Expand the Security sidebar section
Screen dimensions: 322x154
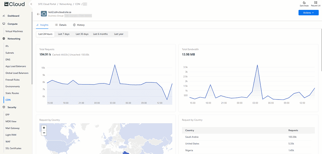(12, 107)
